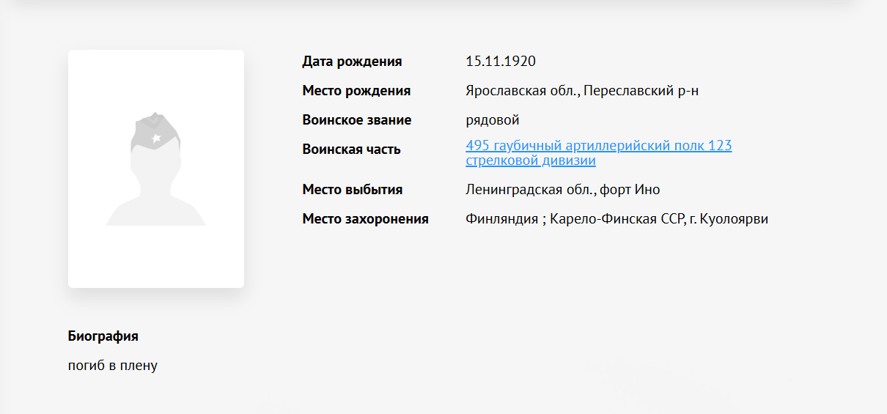Click the soldier silhouette's shoulders
Viewport: 887px width, 414px height.
point(155,211)
